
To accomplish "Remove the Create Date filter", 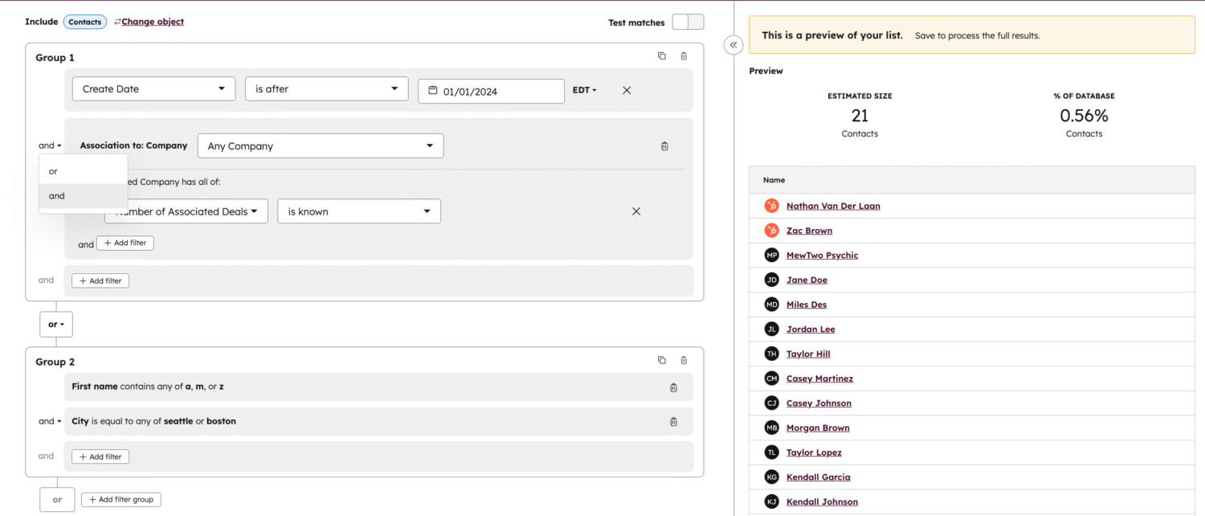I will [627, 90].
